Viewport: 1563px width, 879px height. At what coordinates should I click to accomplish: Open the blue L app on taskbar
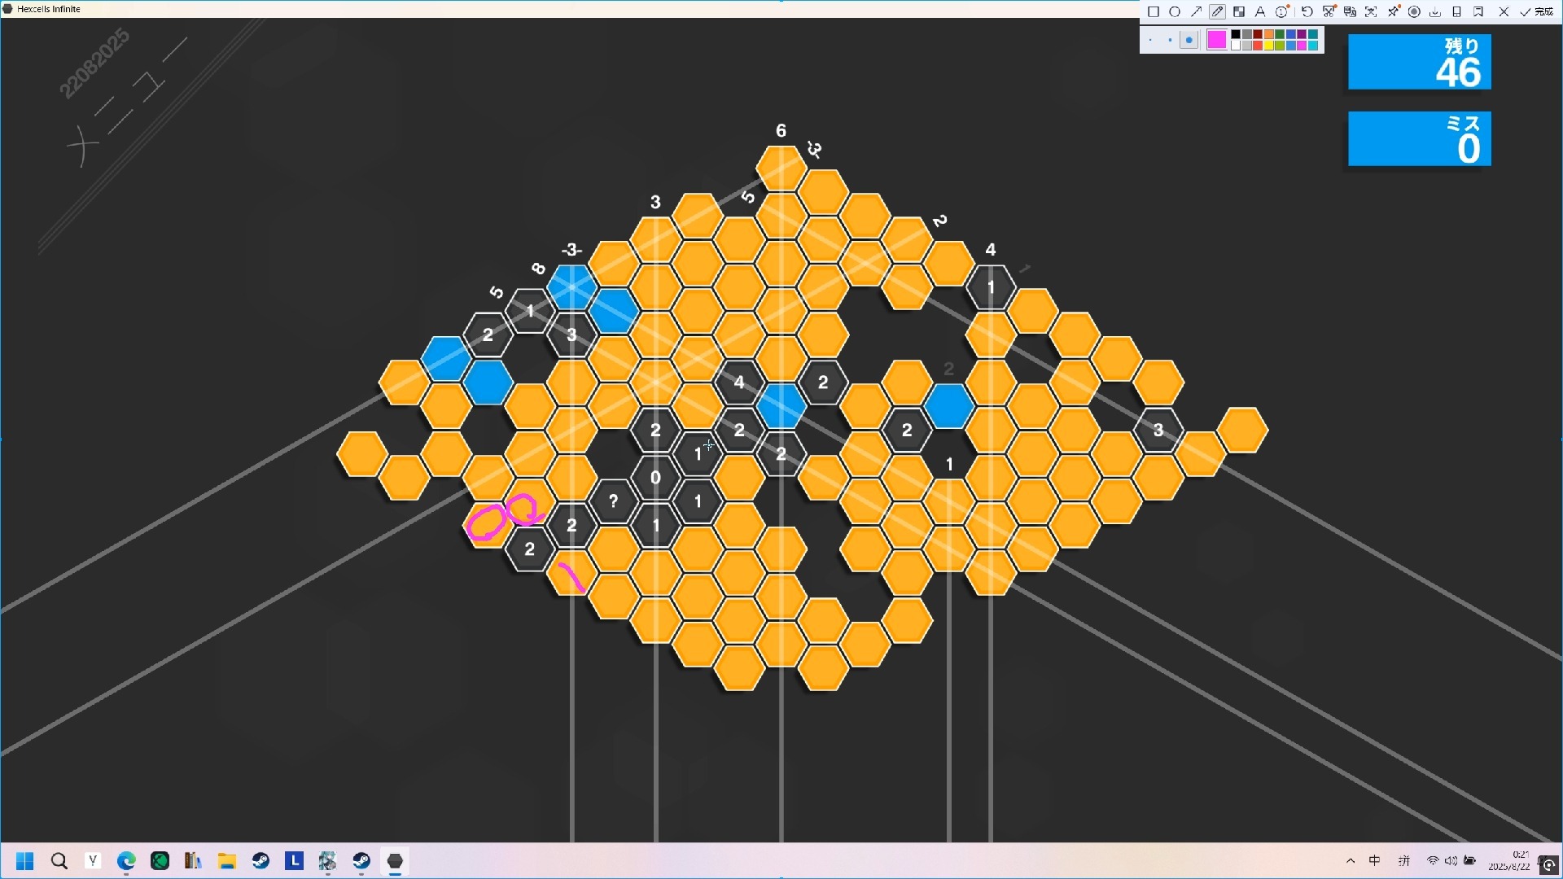coord(294,861)
